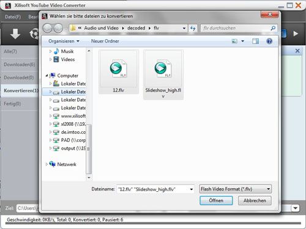The height and width of the screenshot is (229, 306).
Task: Open the help icon in the dialog toolbar
Action: pos(269,42)
